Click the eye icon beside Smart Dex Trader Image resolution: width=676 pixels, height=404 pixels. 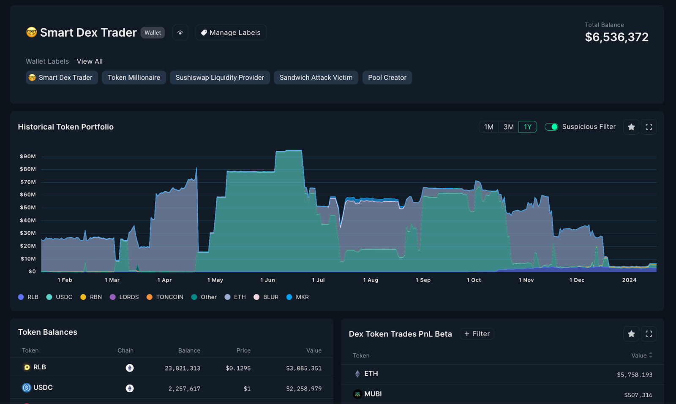click(x=180, y=33)
